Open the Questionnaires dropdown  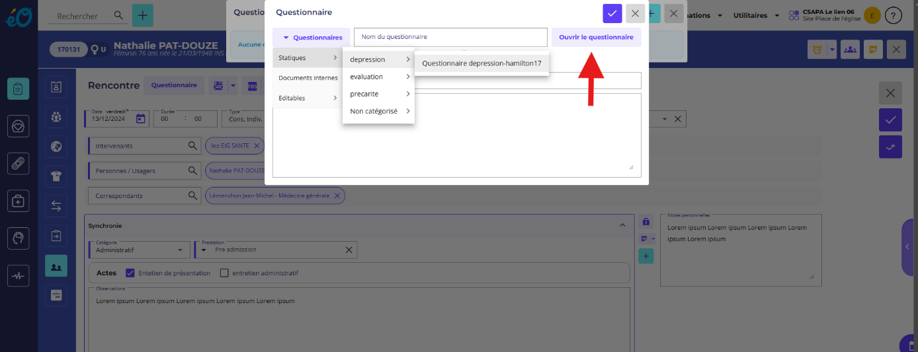point(312,38)
